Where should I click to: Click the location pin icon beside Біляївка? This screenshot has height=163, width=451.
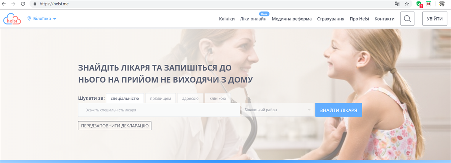point(30,18)
